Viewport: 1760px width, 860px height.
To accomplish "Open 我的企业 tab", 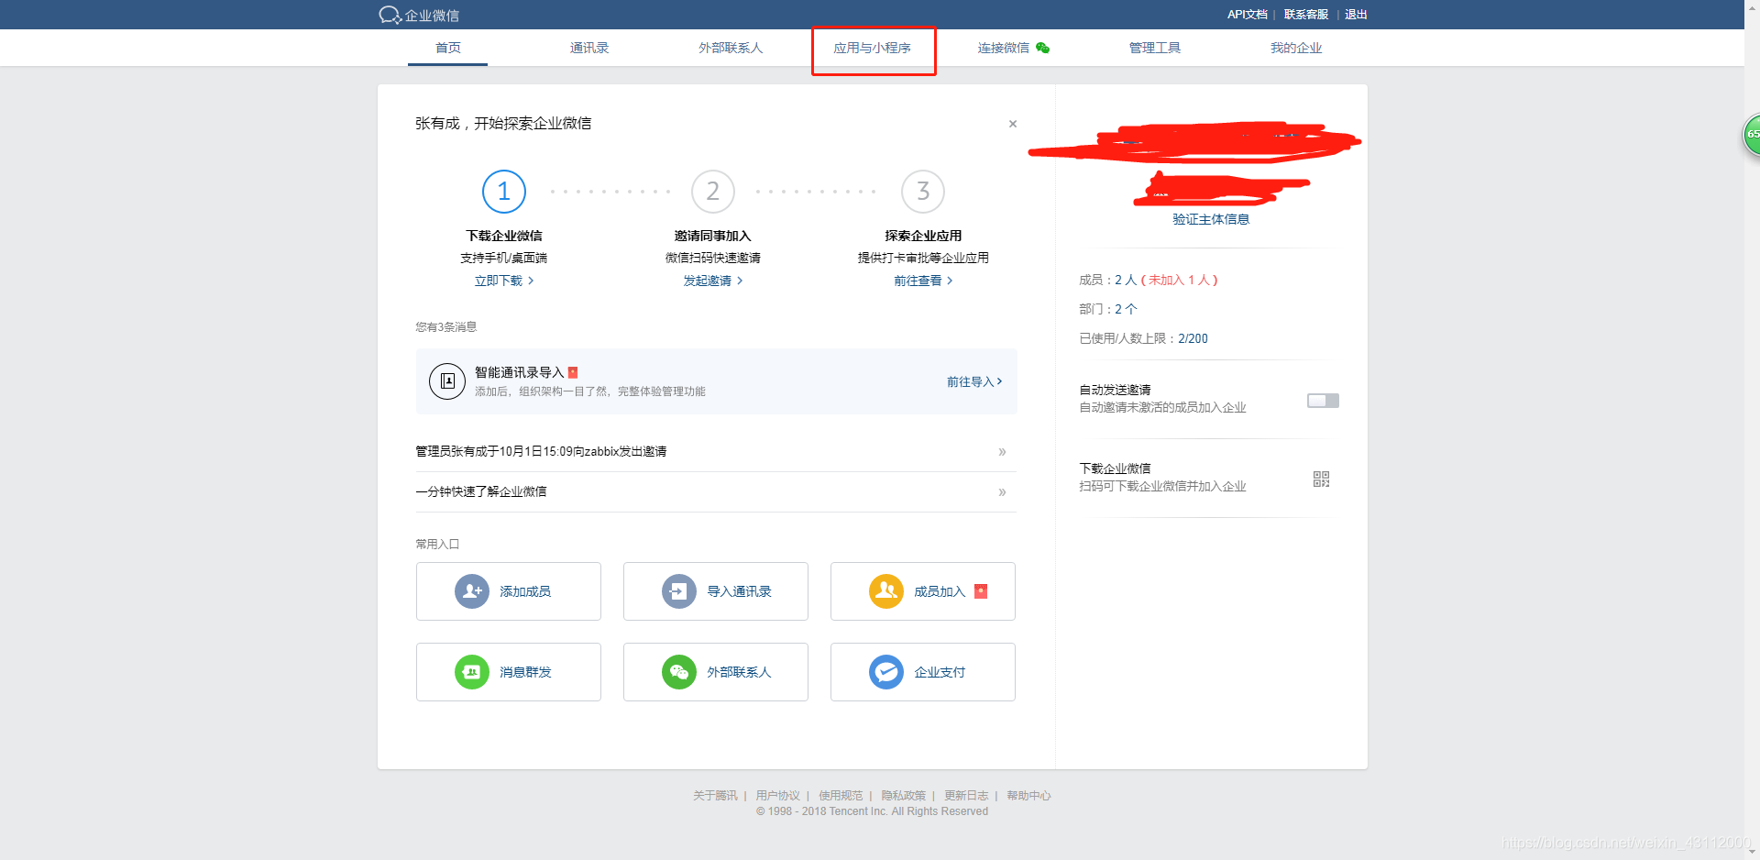I will point(1295,48).
